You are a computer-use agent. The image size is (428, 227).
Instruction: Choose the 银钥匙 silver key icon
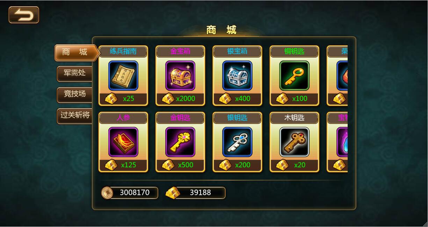237,142
